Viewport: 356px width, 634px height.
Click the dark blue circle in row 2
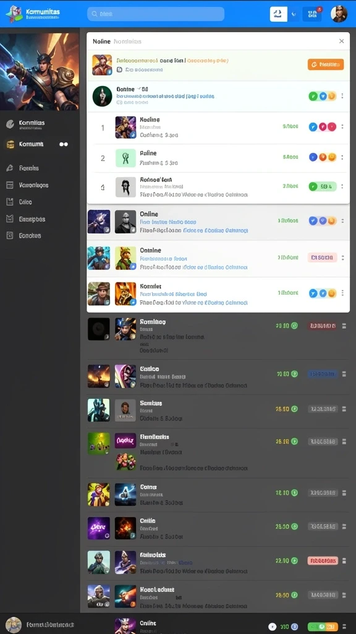tap(313, 157)
